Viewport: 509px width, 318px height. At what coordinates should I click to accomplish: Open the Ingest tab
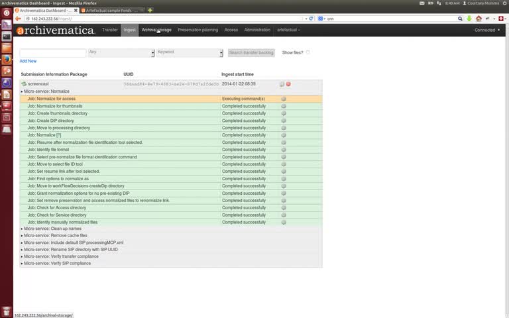[129, 30]
